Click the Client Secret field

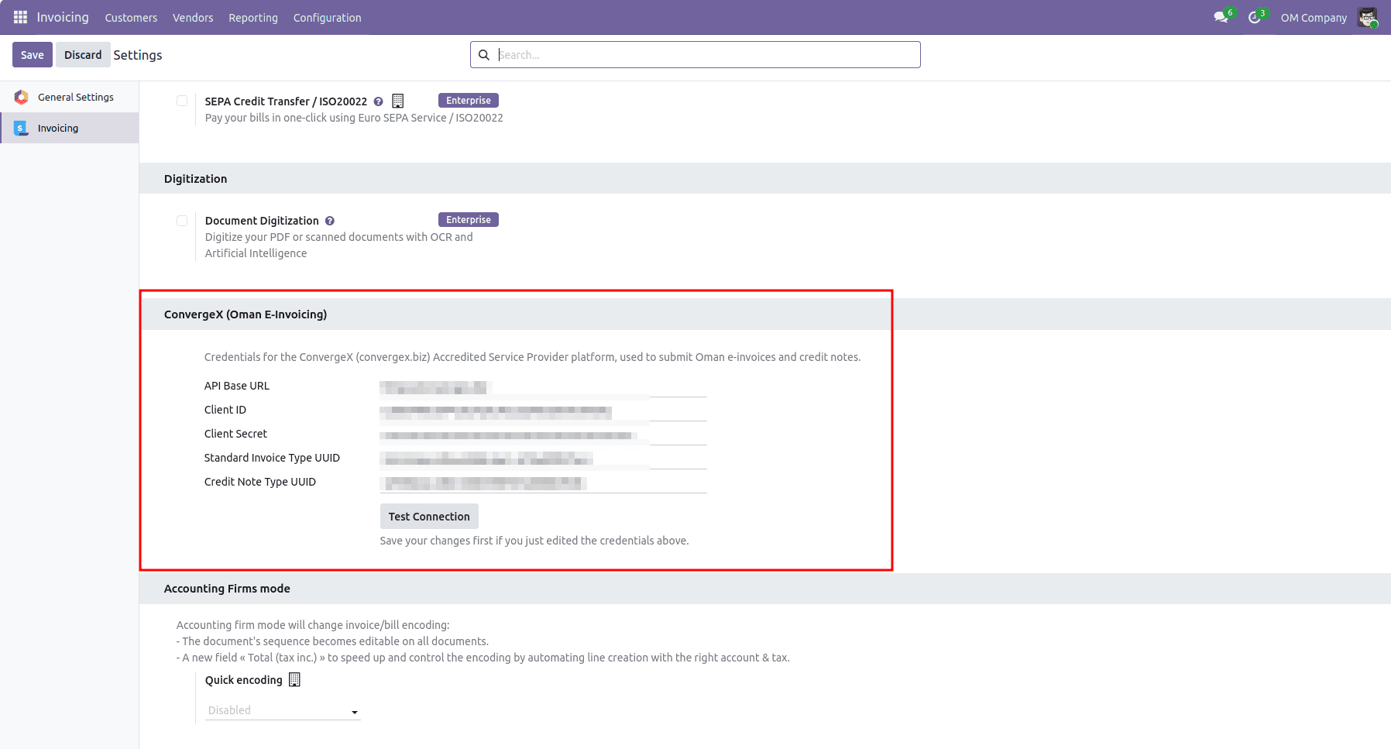click(x=543, y=435)
